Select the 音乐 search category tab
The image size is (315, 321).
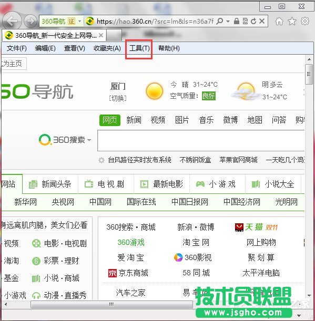pos(206,120)
